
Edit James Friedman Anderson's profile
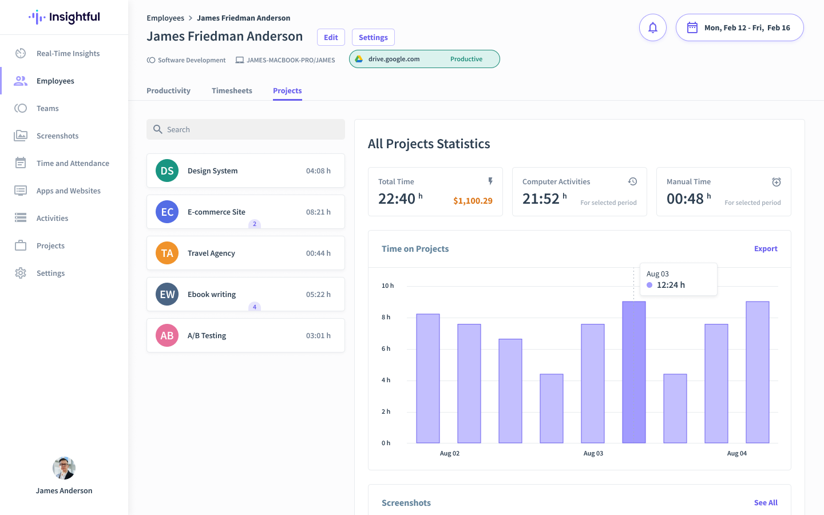coord(331,37)
